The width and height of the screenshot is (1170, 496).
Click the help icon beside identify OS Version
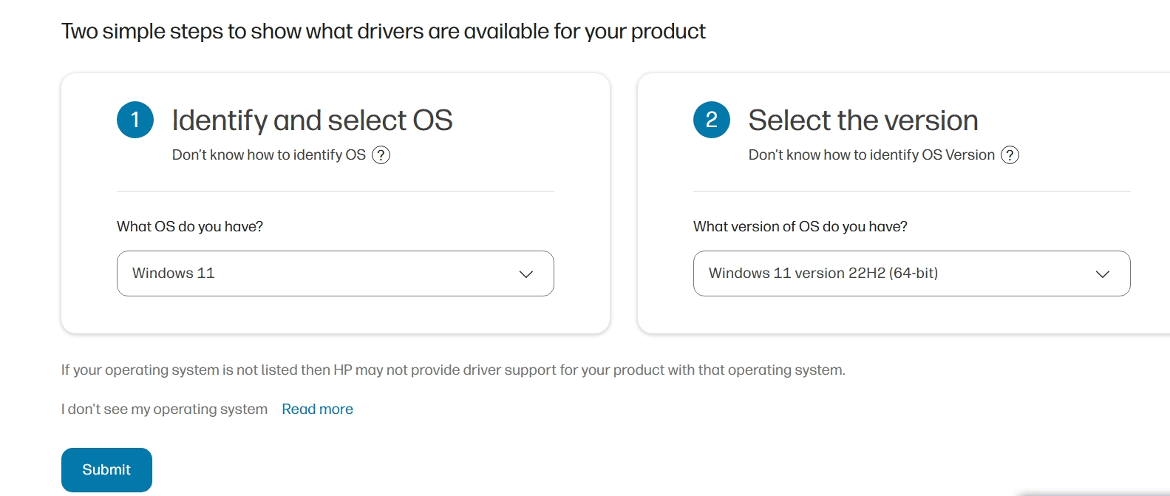1010,155
